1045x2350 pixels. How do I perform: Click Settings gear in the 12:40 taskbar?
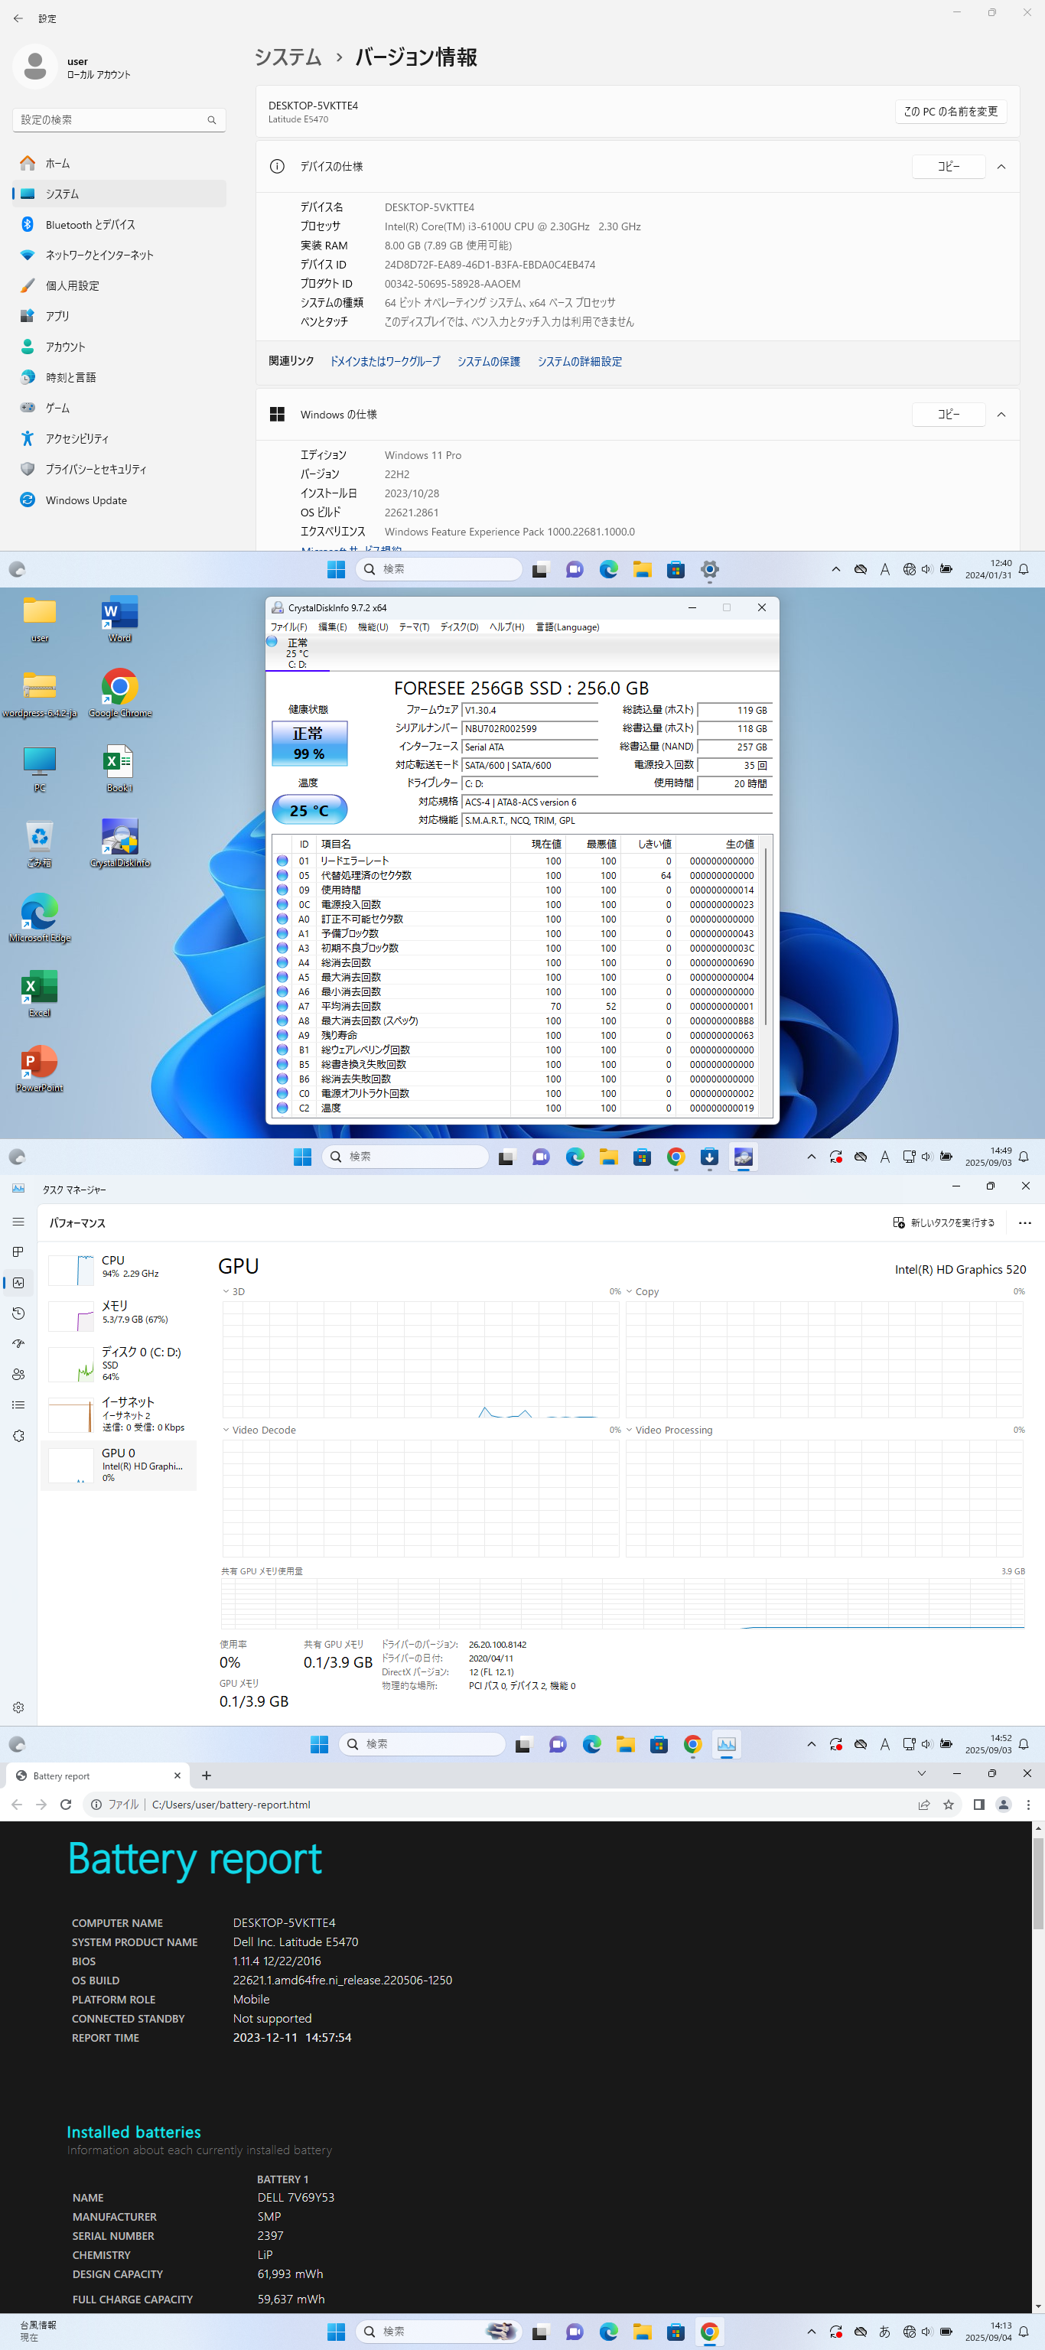click(709, 569)
